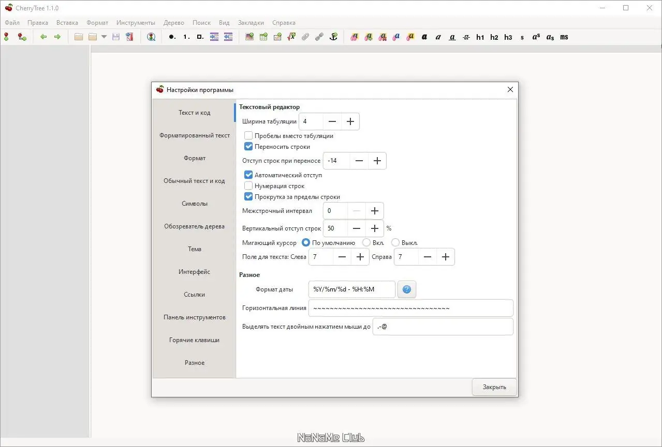This screenshot has height=447, width=662.
Task: Toggle the to-do checkbox list icon
Action: pos(200,37)
